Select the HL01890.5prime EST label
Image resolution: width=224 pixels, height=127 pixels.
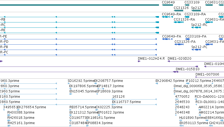click(x=192, y=118)
